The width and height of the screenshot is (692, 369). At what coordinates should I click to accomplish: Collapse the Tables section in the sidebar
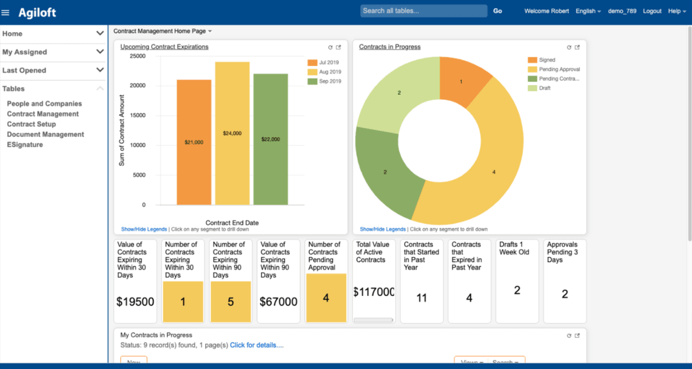(x=100, y=88)
